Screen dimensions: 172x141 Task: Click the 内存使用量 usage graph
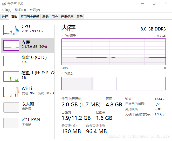[x=114, y=52]
